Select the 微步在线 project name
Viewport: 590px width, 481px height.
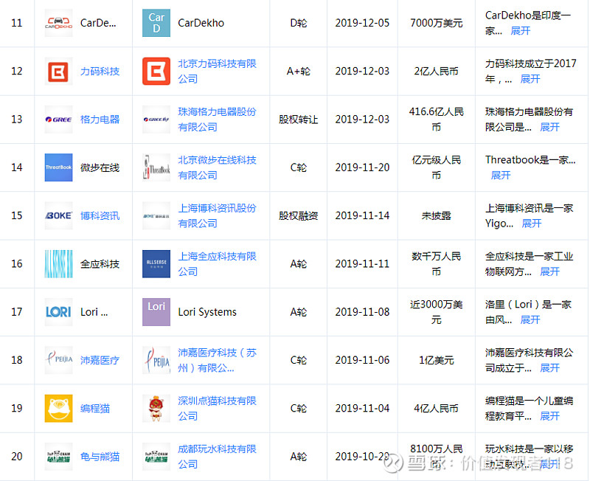(100, 167)
